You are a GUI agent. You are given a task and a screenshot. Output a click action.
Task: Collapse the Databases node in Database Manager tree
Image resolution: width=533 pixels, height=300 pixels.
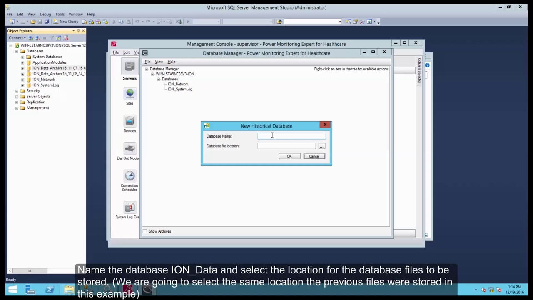pyautogui.click(x=158, y=79)
